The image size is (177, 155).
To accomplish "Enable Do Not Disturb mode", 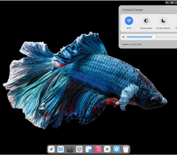I will [x=163, y=21].
